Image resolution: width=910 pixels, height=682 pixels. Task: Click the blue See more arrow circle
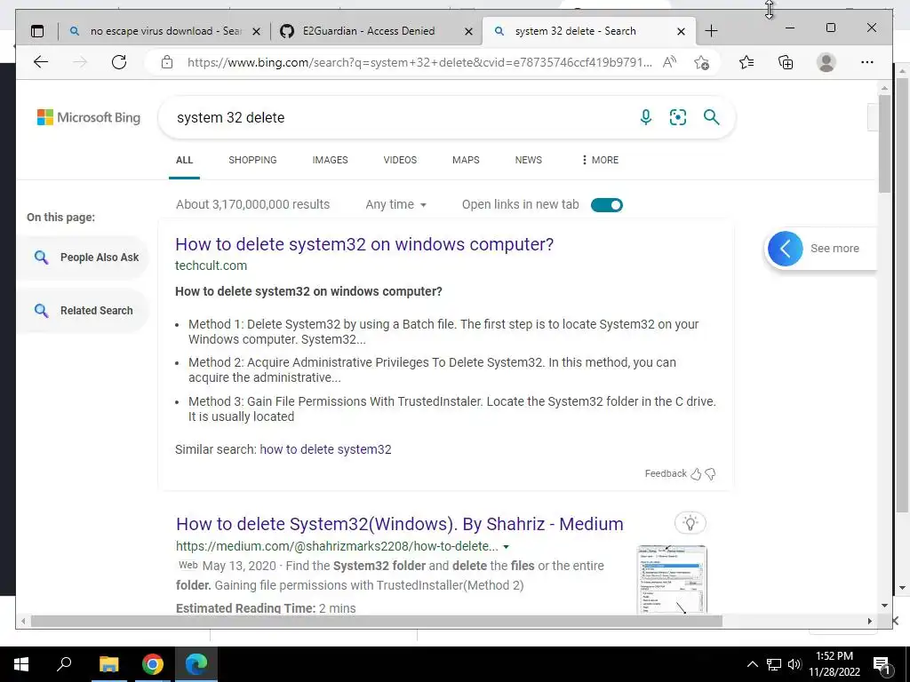(786, 249)
